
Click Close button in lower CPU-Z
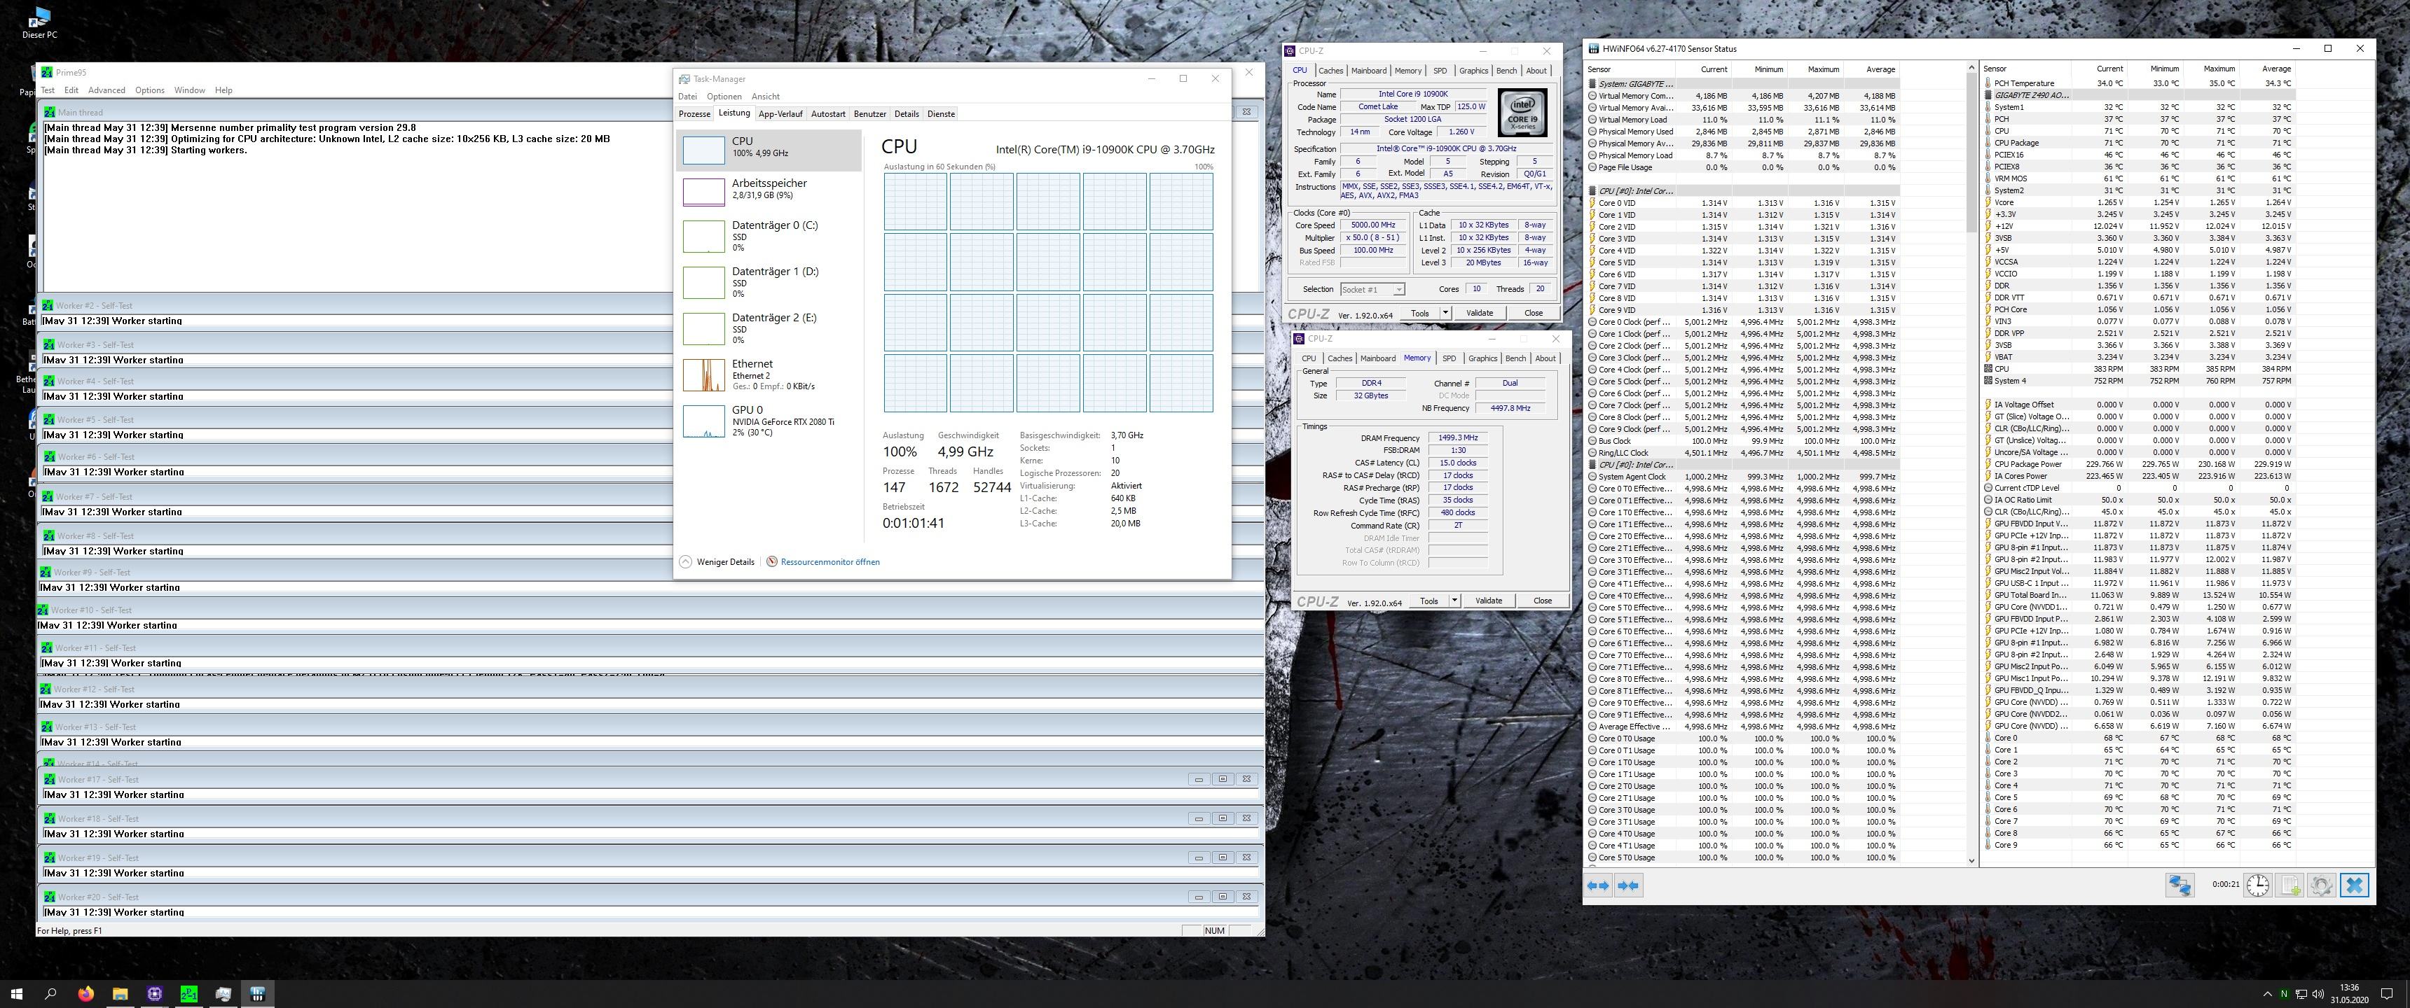pos(1543,601)
